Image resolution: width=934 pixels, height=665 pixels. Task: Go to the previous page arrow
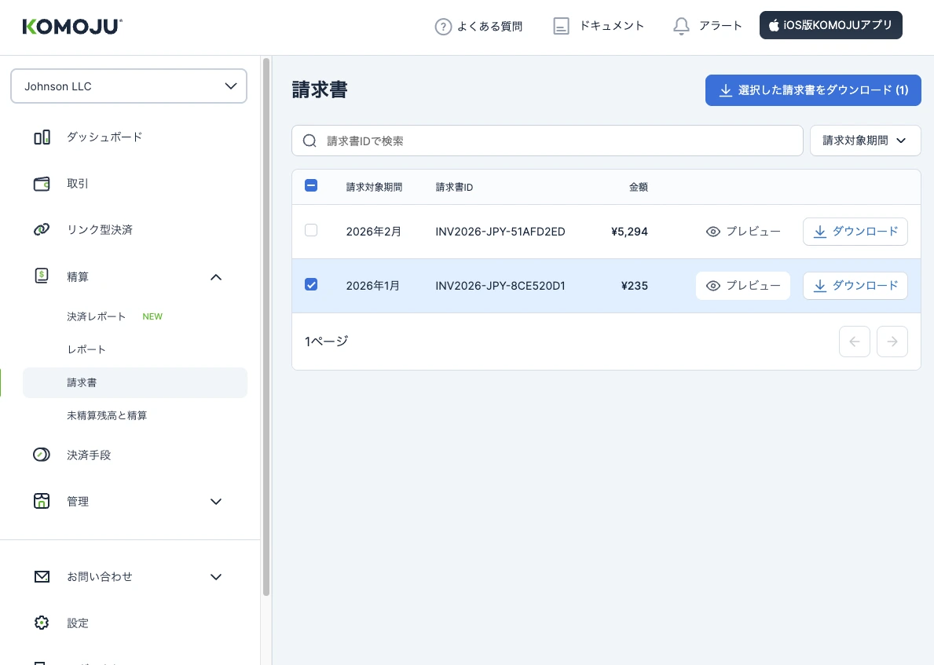point(855,342)
